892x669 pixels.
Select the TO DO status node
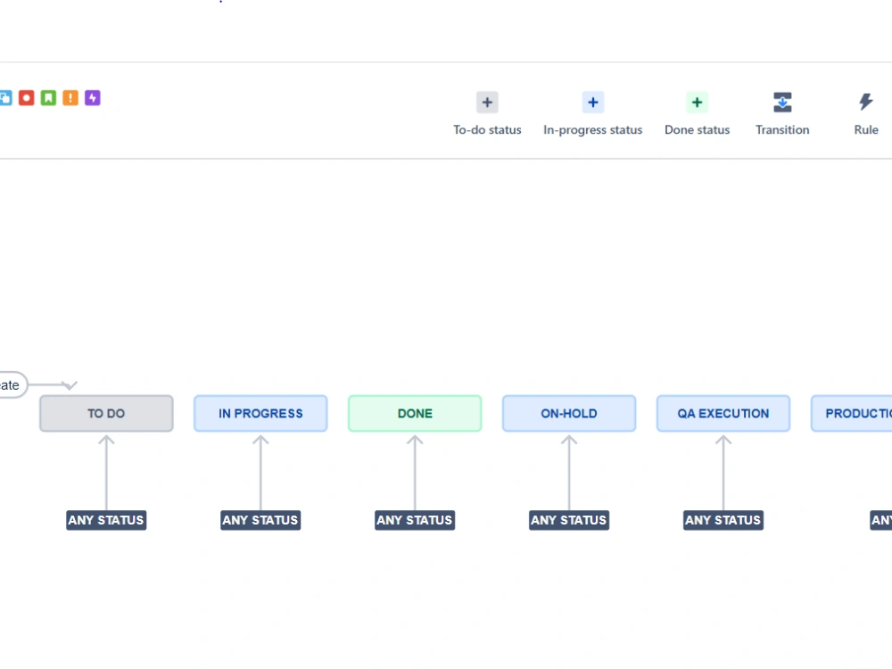106,413
